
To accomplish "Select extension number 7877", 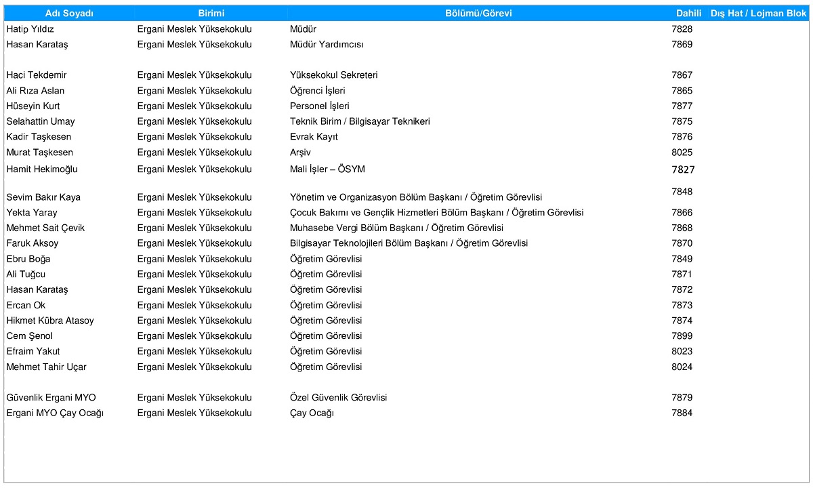I will pos(682,106).
